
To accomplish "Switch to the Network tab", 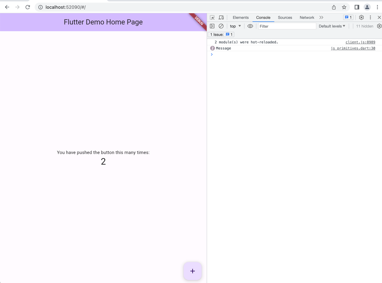I will (307, 18).
